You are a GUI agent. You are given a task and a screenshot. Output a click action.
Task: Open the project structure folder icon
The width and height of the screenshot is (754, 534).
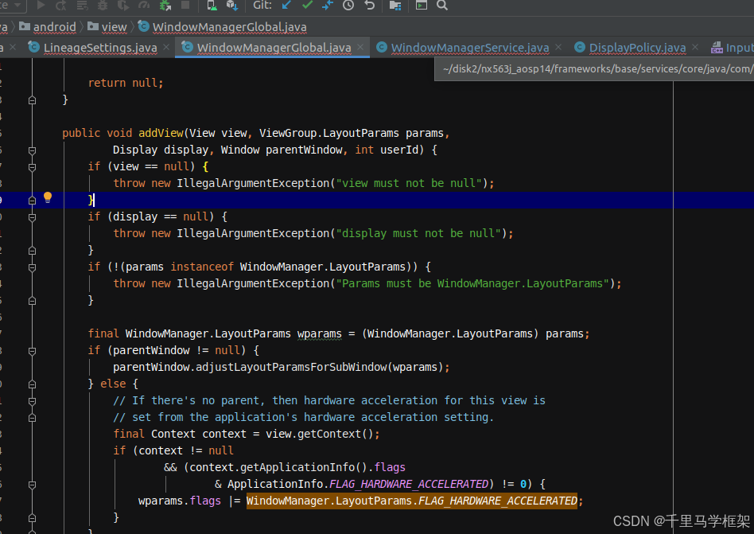click(x=395, y=6)
